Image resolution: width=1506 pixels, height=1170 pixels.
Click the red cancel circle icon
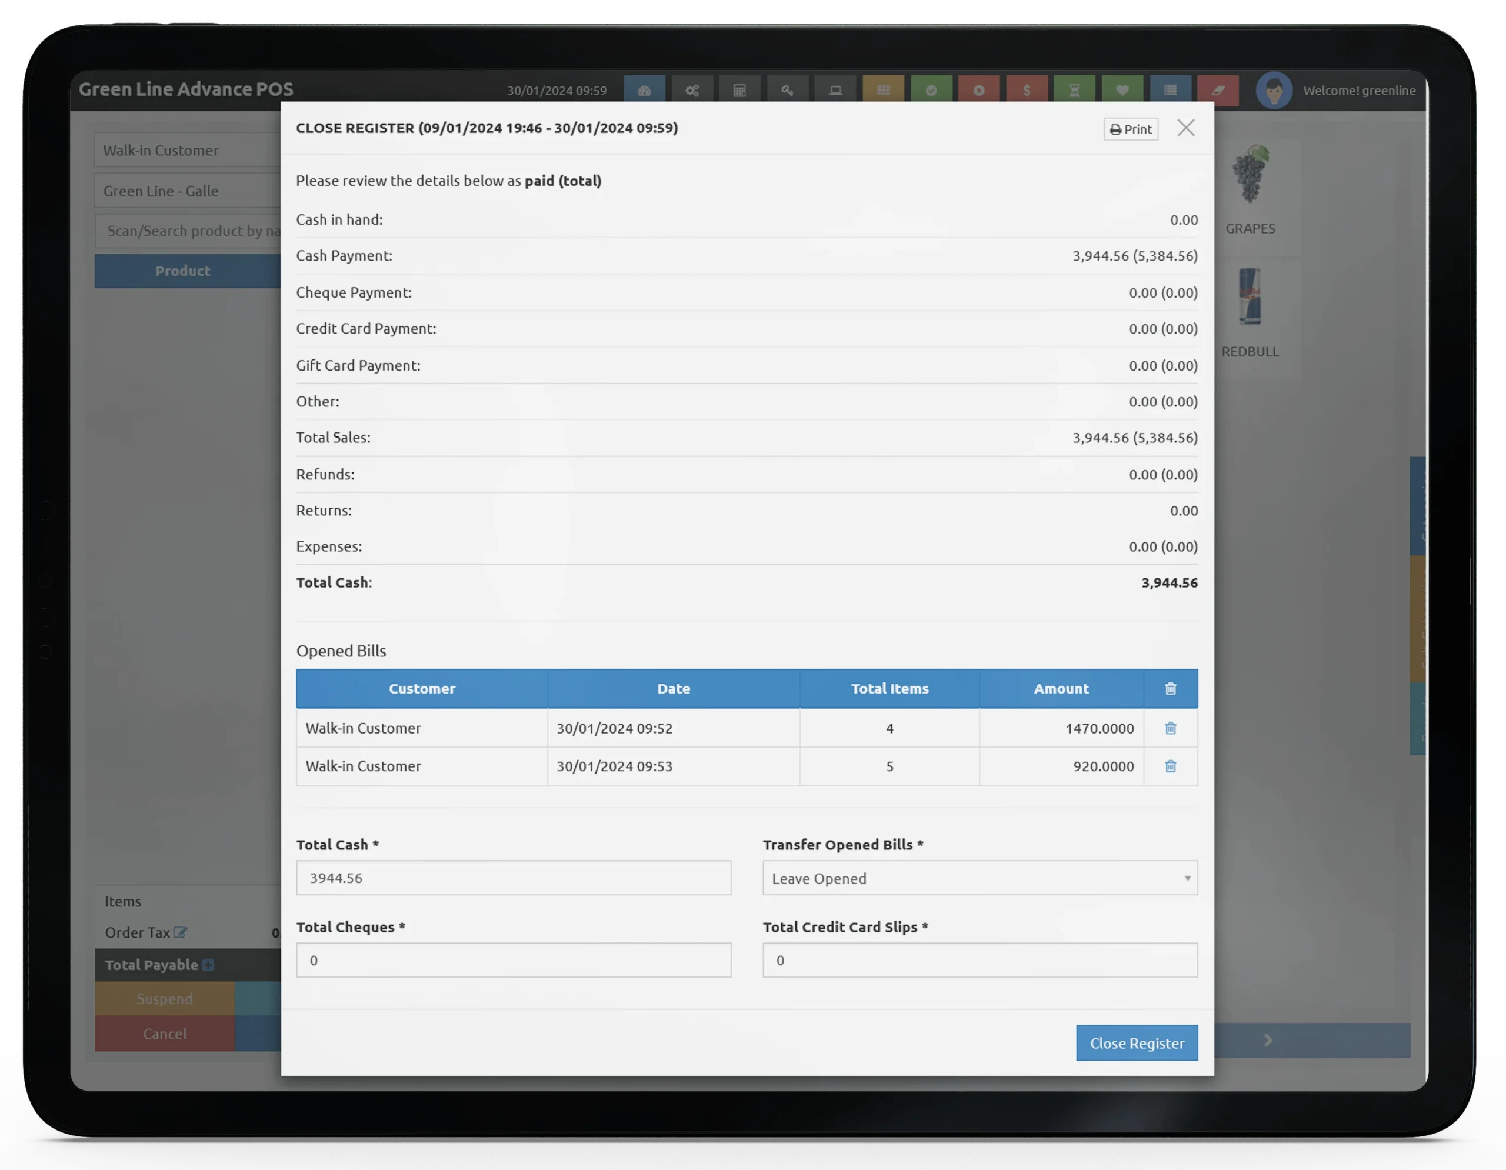[x=979, y=89]
